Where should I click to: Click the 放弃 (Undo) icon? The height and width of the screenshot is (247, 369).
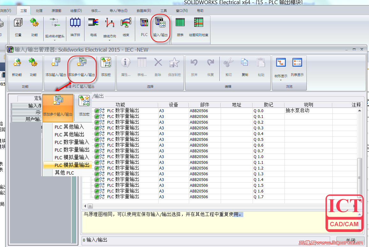[194, 67]
